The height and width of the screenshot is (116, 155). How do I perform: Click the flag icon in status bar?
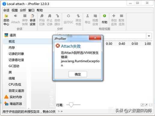[x=62, y=112]
